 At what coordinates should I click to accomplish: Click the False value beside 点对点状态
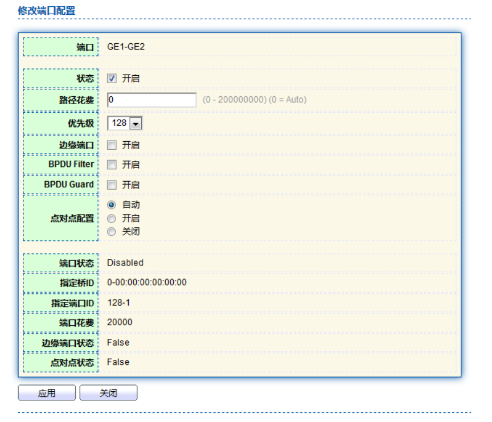[118, 362]
